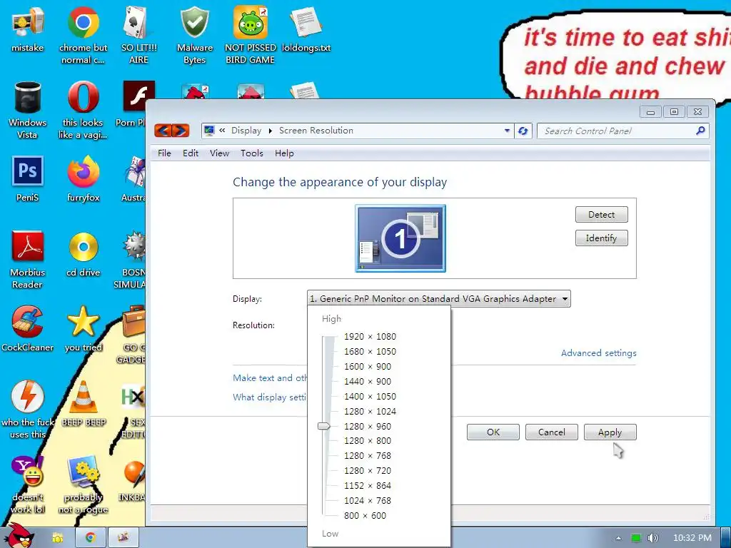Select 1280 × 1024 resolution
The width and height of the screenshot is (731, 548).
(370, 411)
